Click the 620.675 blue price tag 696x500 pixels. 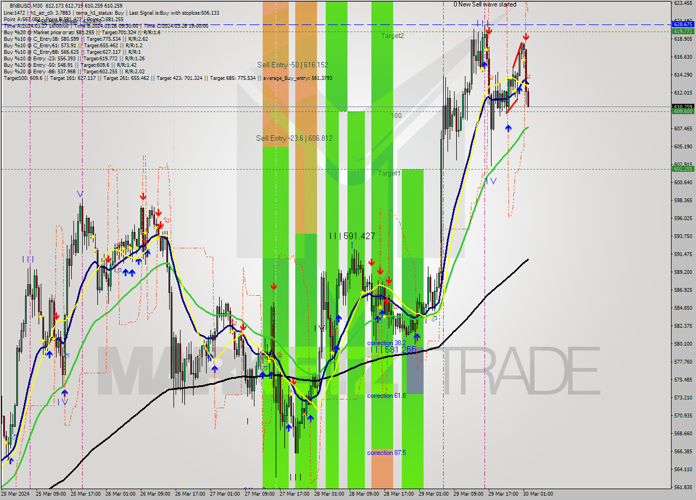point(683,24)
